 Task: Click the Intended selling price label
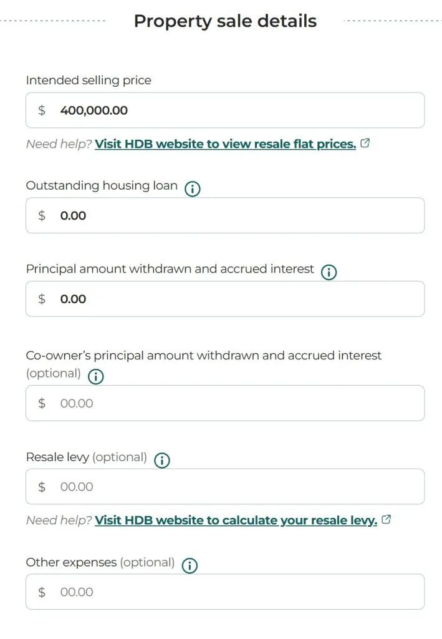pyautogui.click(x=89, y=80)
